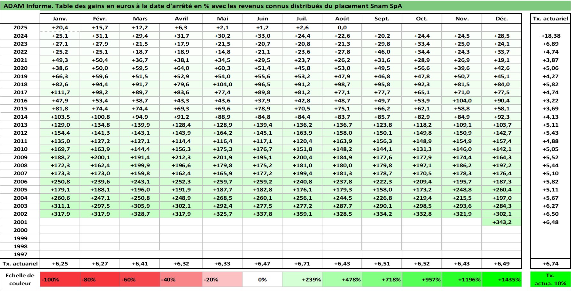This screenshot has width=571, height=291.
Task: Click the +239% light green swatch
Action: [302, 280]
